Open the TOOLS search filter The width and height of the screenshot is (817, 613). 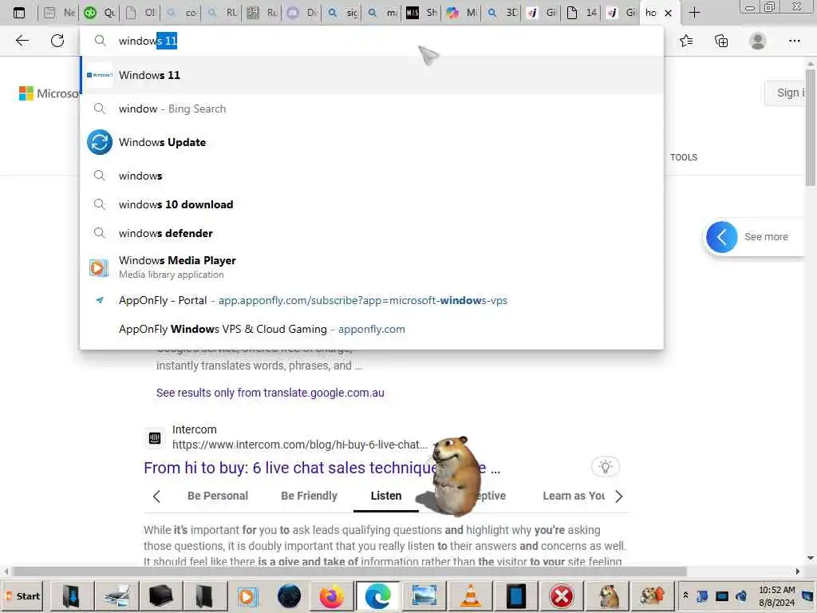click(x=684, y=157)
